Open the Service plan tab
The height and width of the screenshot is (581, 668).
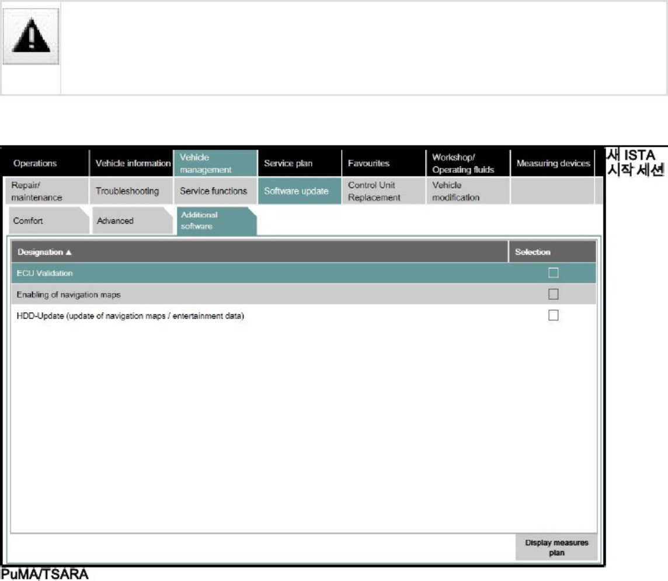pos(300,163)
